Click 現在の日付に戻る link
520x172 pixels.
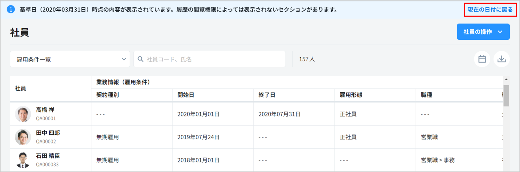coord(490,10)
